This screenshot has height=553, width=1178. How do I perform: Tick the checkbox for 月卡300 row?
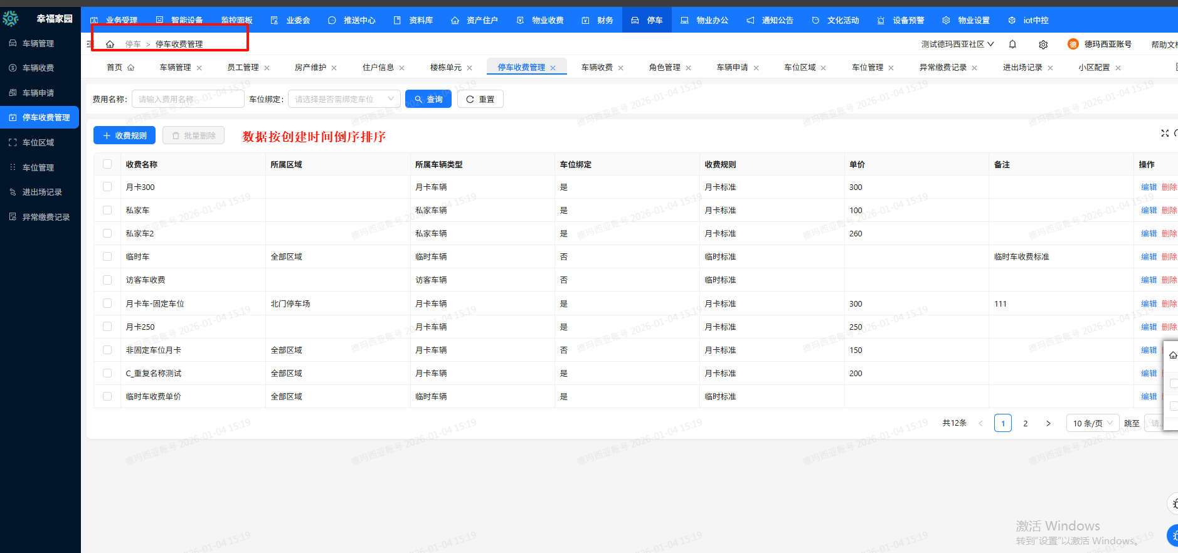[107, 187]
